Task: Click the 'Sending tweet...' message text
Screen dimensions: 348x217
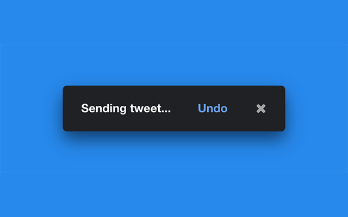Action: tap(126, 108)
